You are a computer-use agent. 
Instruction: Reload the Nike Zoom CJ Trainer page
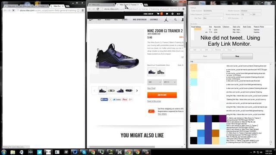[x=98, y=9]
